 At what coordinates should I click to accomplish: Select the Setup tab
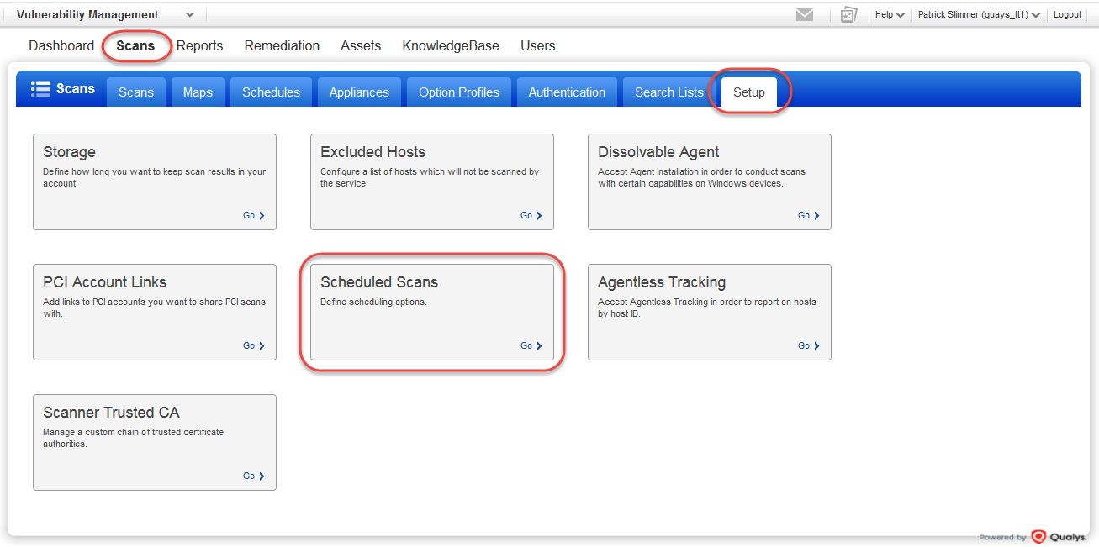pos(748,93)
